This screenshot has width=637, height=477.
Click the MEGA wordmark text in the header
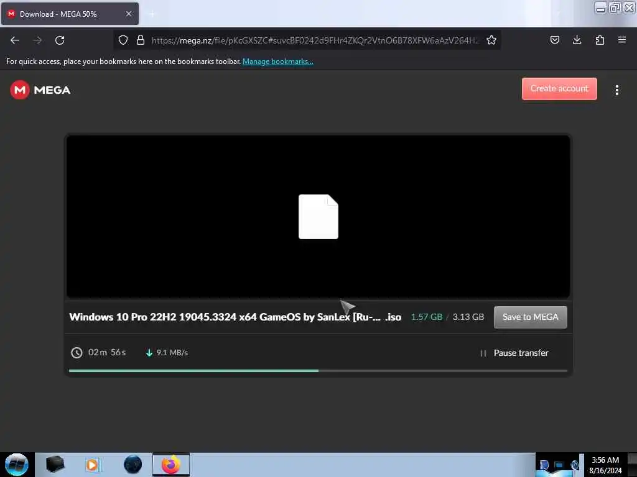(x=52, y=90)
